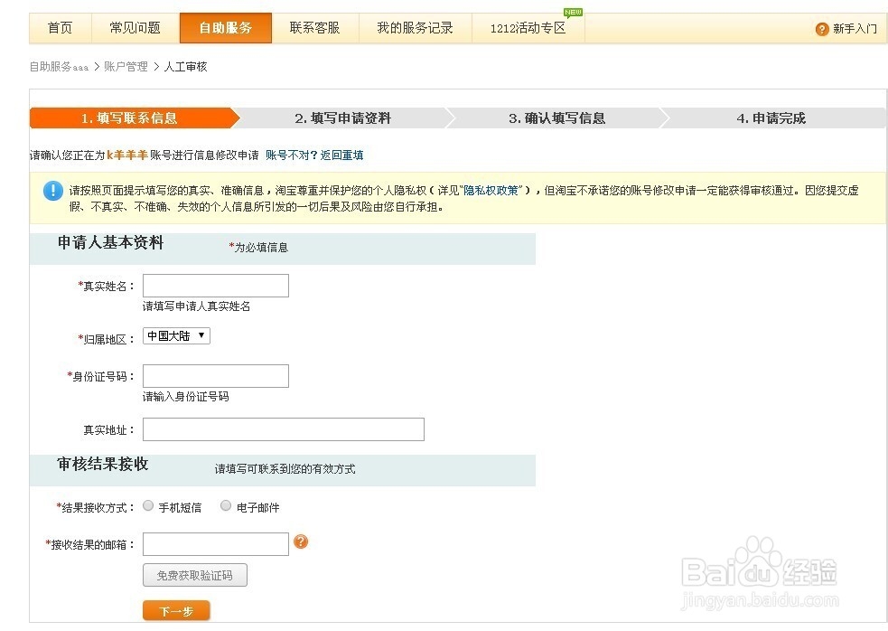888x631 pixels.
Task: Select the 电子邮件 radio option
Action: point(226,505)
